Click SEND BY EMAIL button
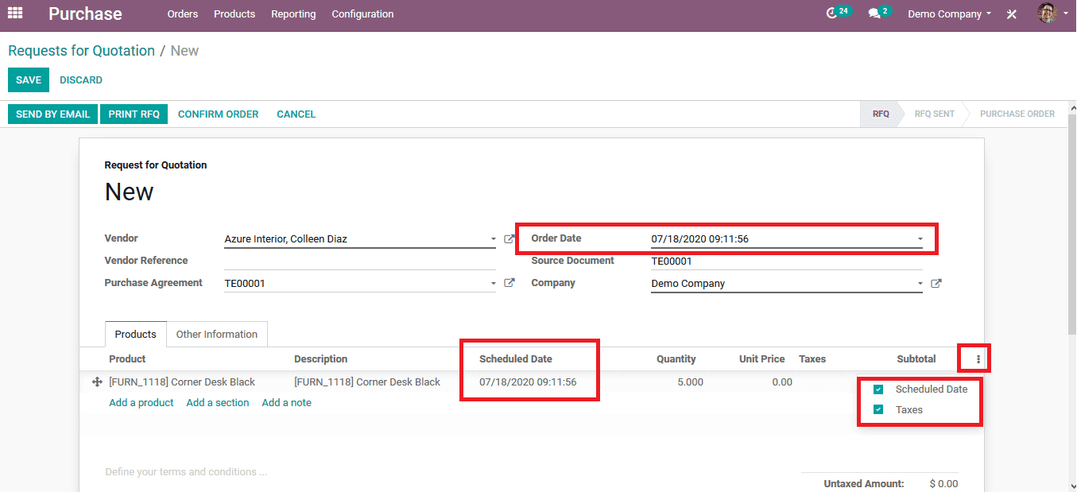Screen dimensions: 1077x492 coord(53,114)
